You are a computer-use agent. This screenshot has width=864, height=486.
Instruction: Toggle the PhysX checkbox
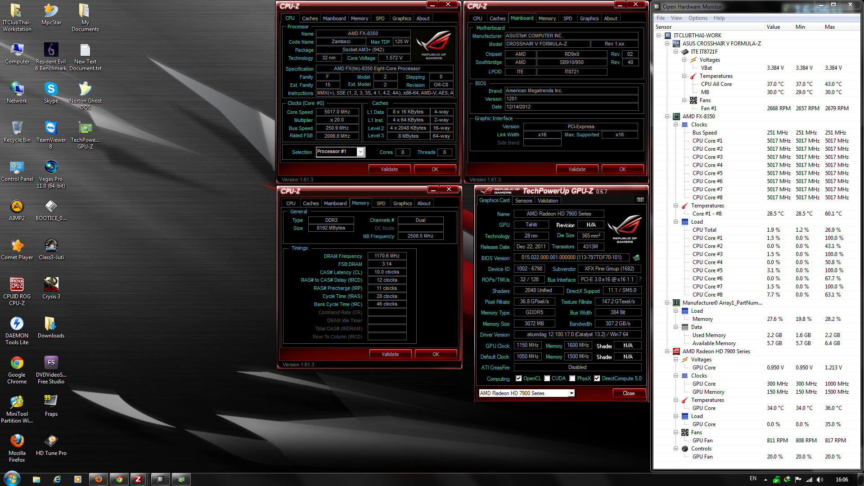pos(572,378)
